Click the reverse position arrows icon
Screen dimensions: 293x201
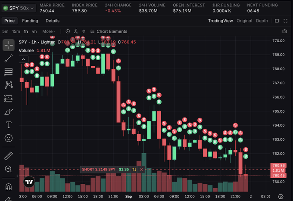coord(134,170)
